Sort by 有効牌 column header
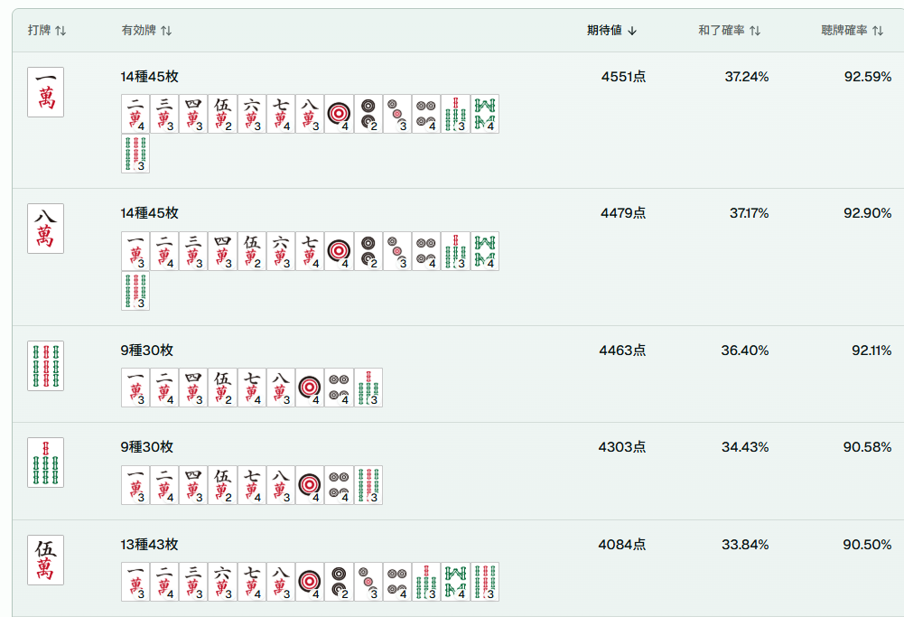 click(146, 31)
